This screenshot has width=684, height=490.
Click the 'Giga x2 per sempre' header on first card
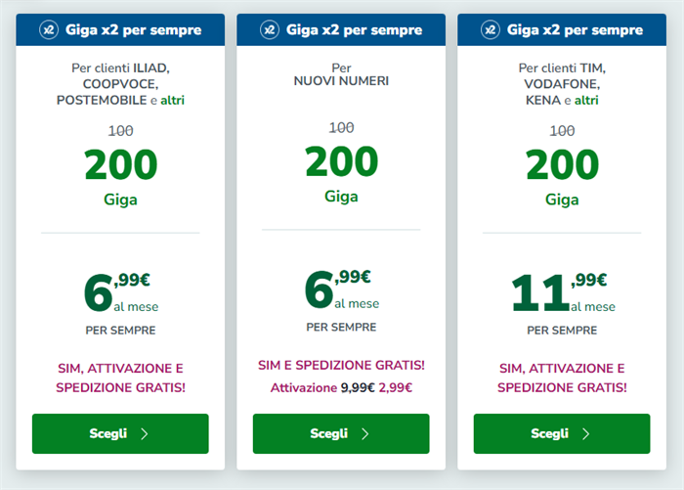click(120, 29)
